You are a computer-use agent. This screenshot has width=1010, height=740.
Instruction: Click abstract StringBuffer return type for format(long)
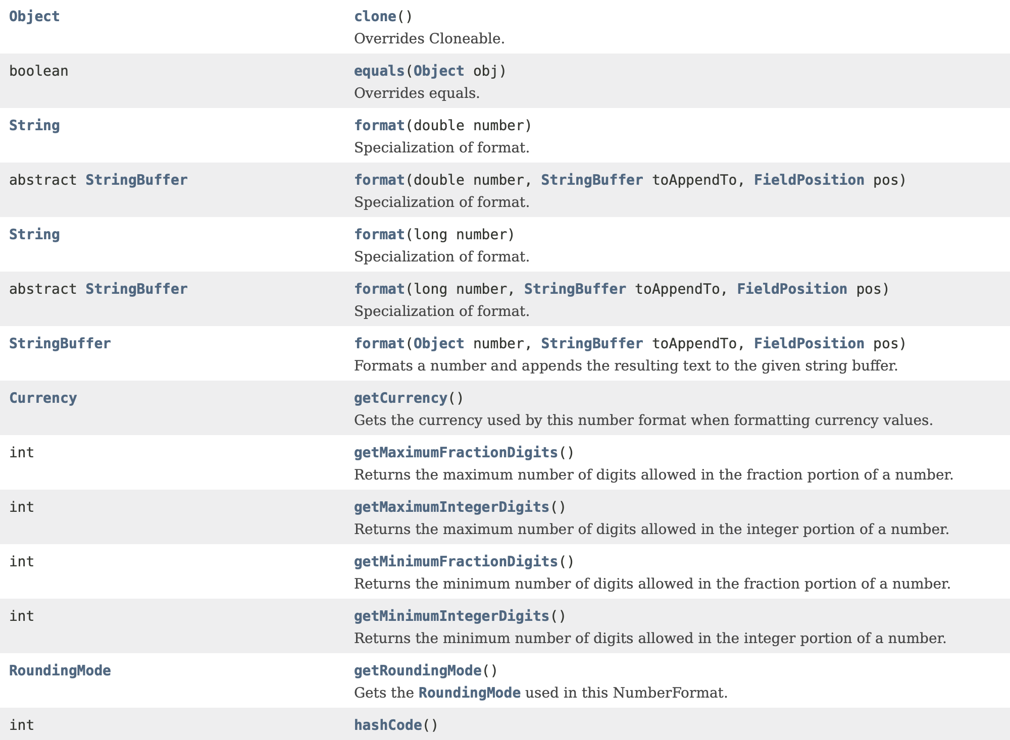tap(136, 289)
